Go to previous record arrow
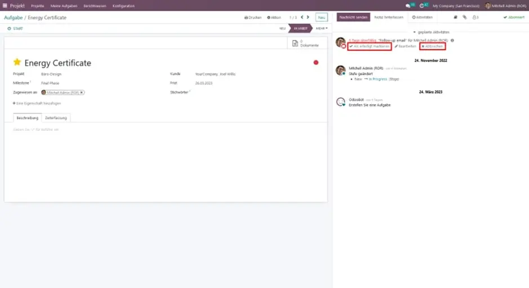 [301, 17]
